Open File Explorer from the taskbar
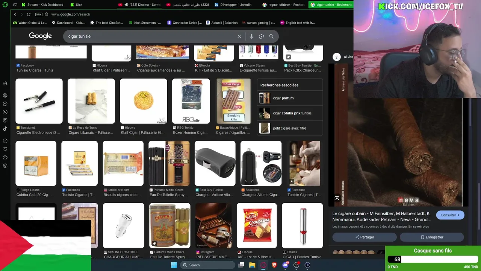 coord(253,265)
